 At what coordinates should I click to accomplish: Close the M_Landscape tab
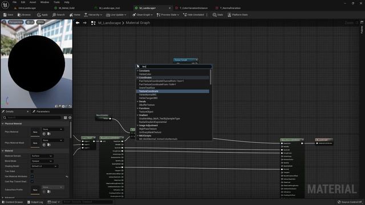tap(169, 8)
